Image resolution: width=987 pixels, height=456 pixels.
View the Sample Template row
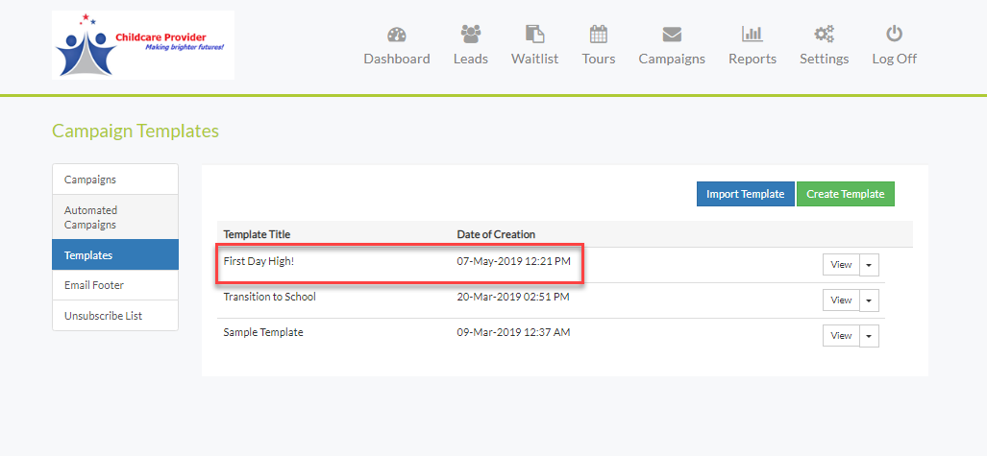[x=841, y=335]
